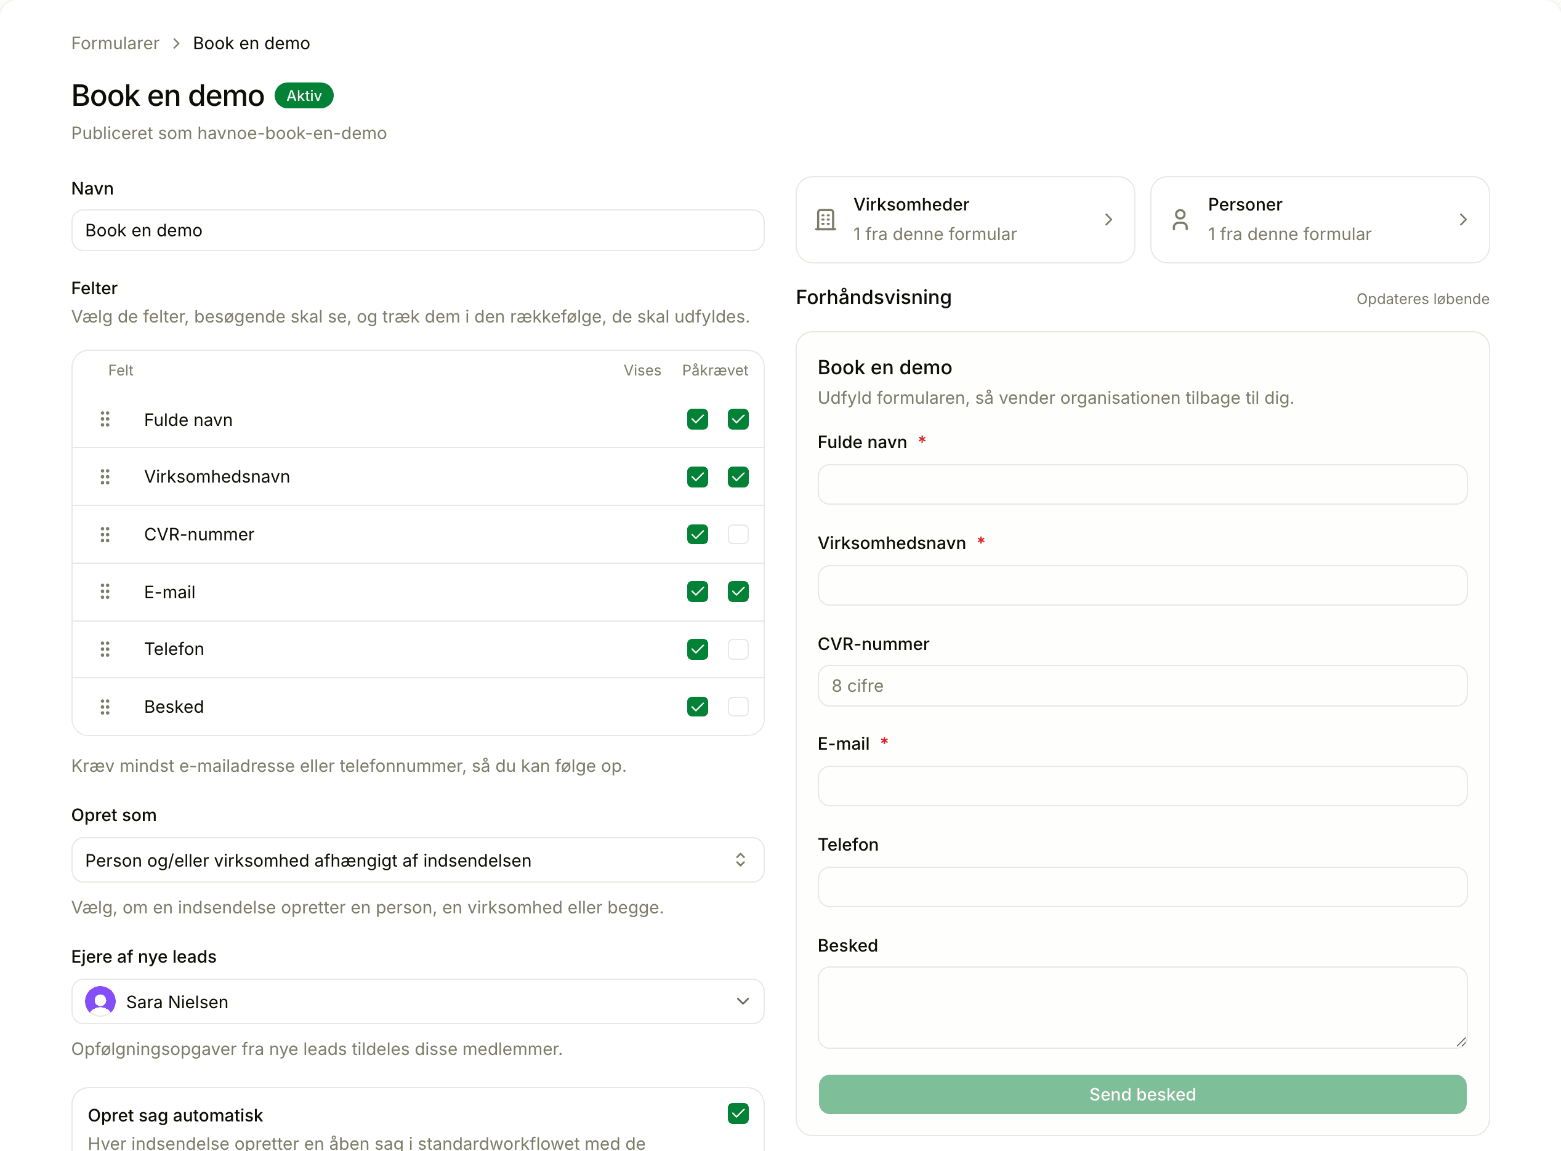1561x1151 pixels.
Task: Go back to Formularer breadcrumb
Action: [115, 43]
